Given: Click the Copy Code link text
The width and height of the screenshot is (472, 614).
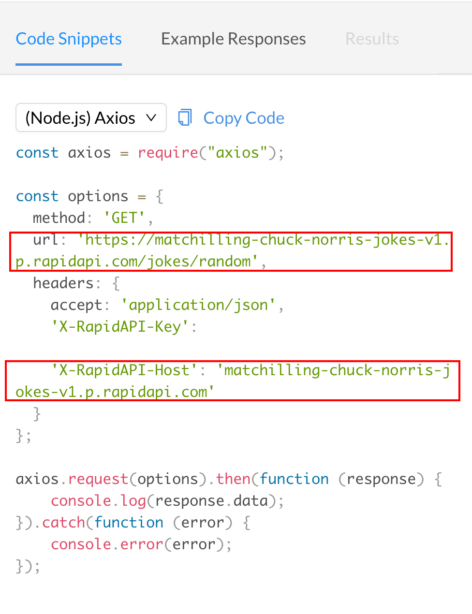Looking at the screenshot, I should [244, 118].
